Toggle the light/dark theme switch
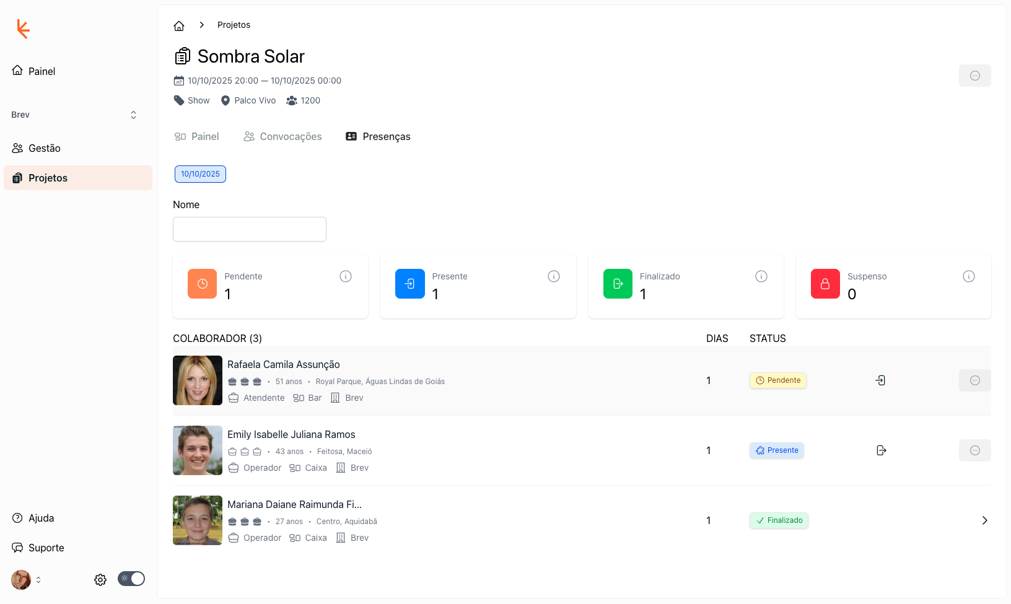This screenshot has height=604, width=1011. [x=131, y=579]
